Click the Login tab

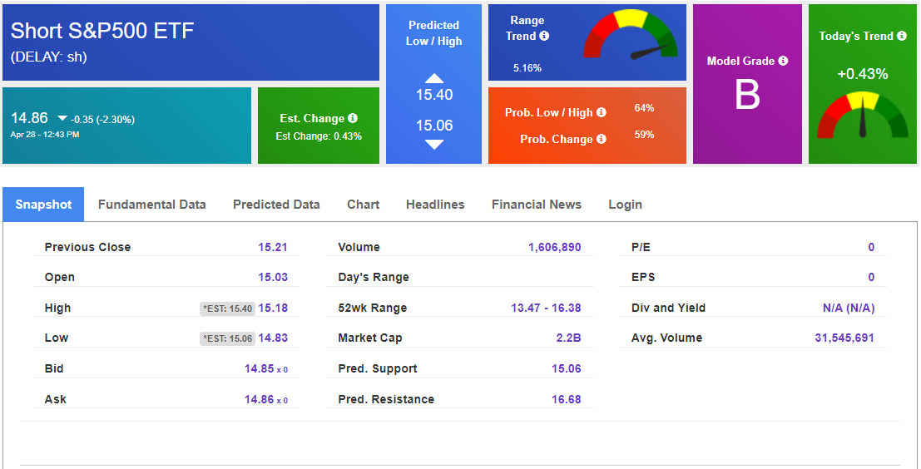625,205
